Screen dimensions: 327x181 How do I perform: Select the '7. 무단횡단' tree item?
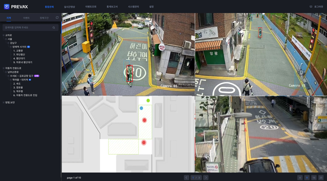[19, 54]
